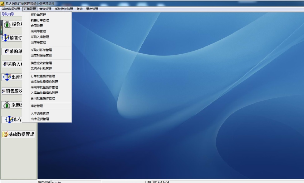
Task: Select 合同管理 from the open menu
Action: click(37, 26)
